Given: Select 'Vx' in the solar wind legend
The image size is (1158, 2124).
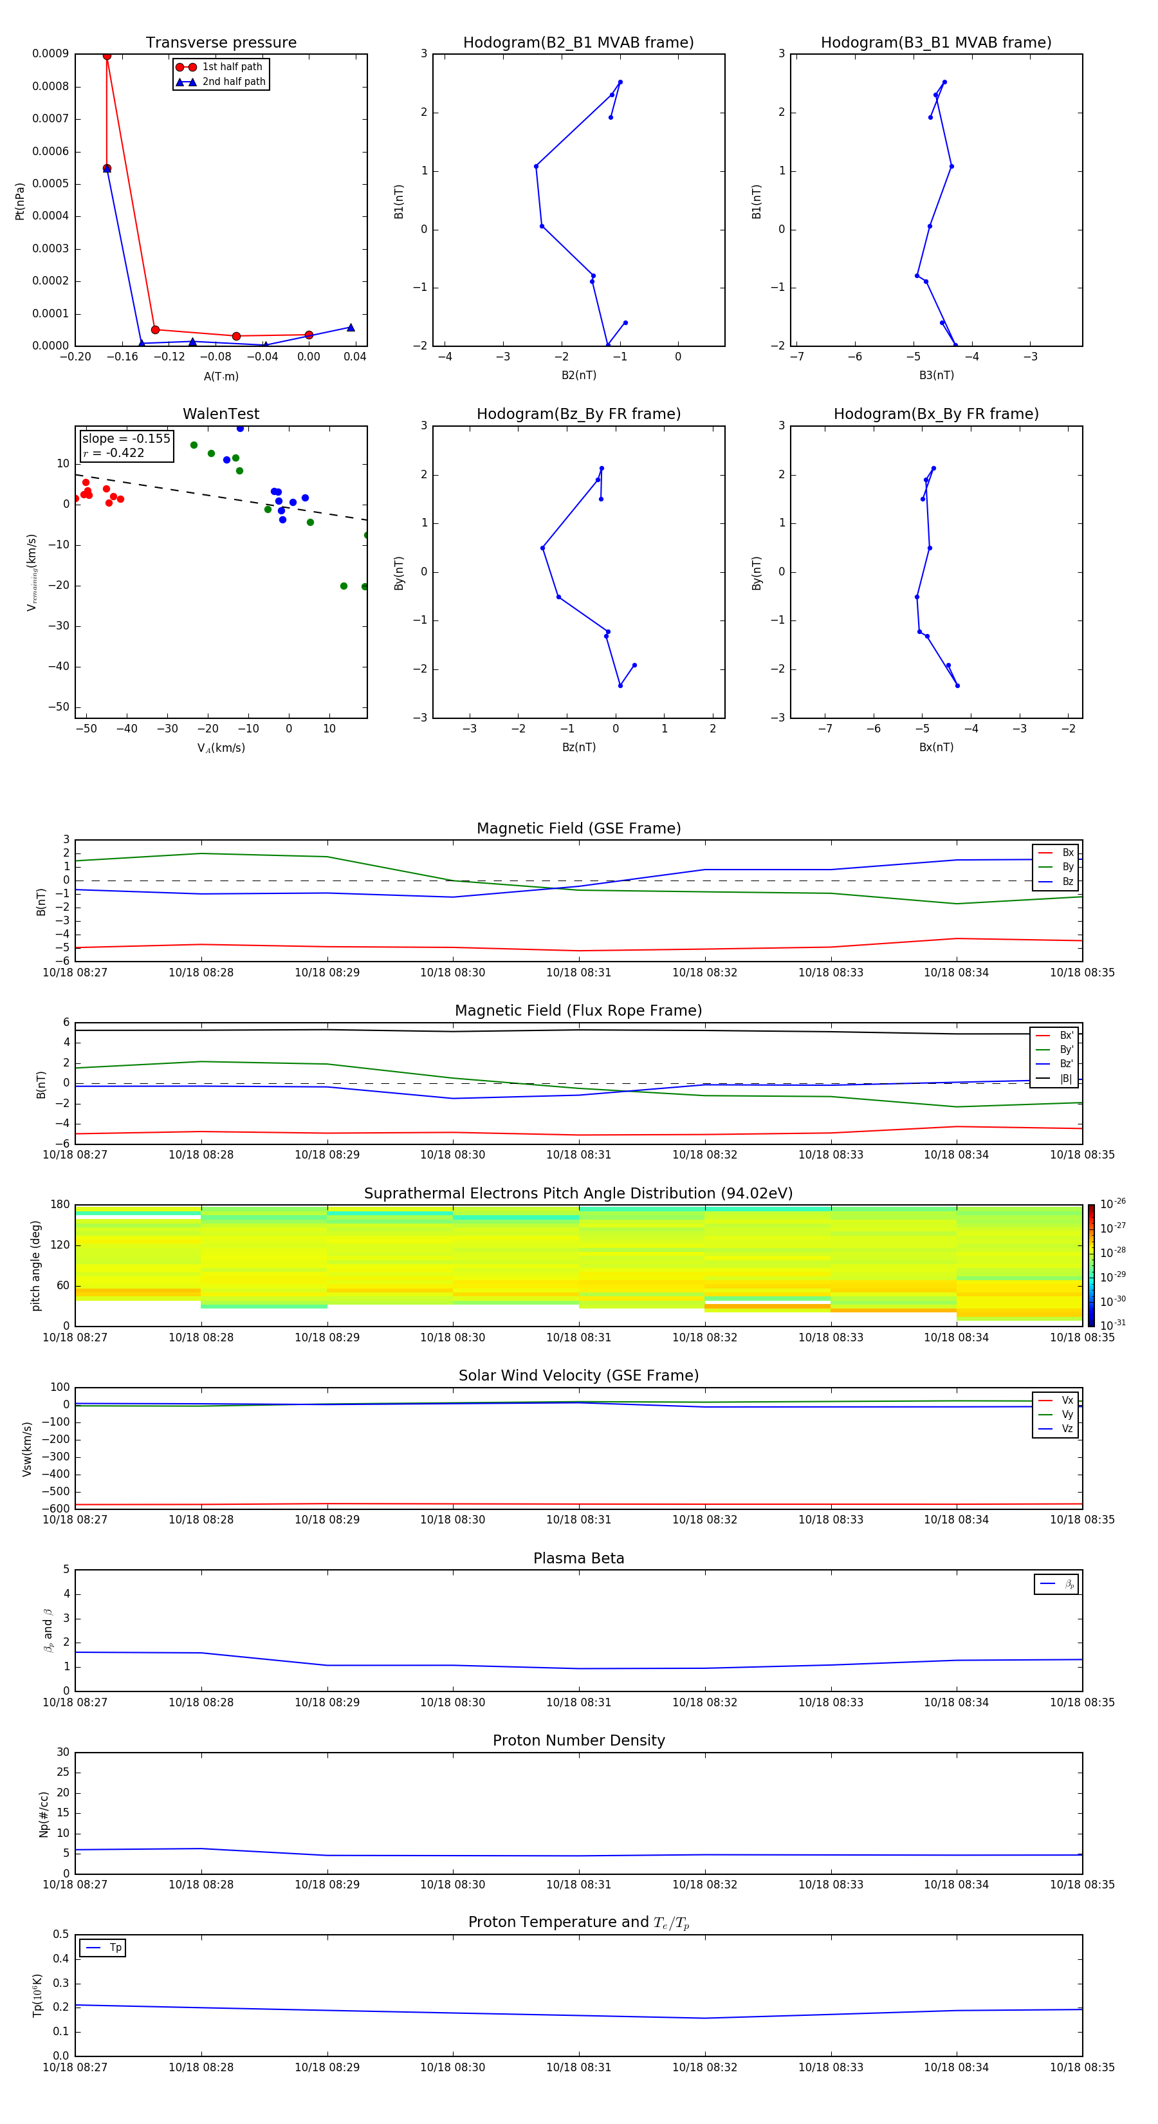Looking at the screenshot, I should click(1056, 1400).
